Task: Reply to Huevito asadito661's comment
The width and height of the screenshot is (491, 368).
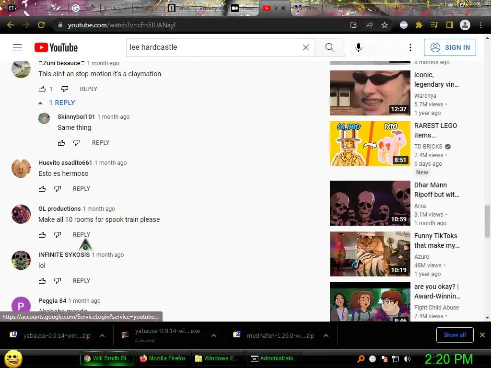Action: coord(82,189)
